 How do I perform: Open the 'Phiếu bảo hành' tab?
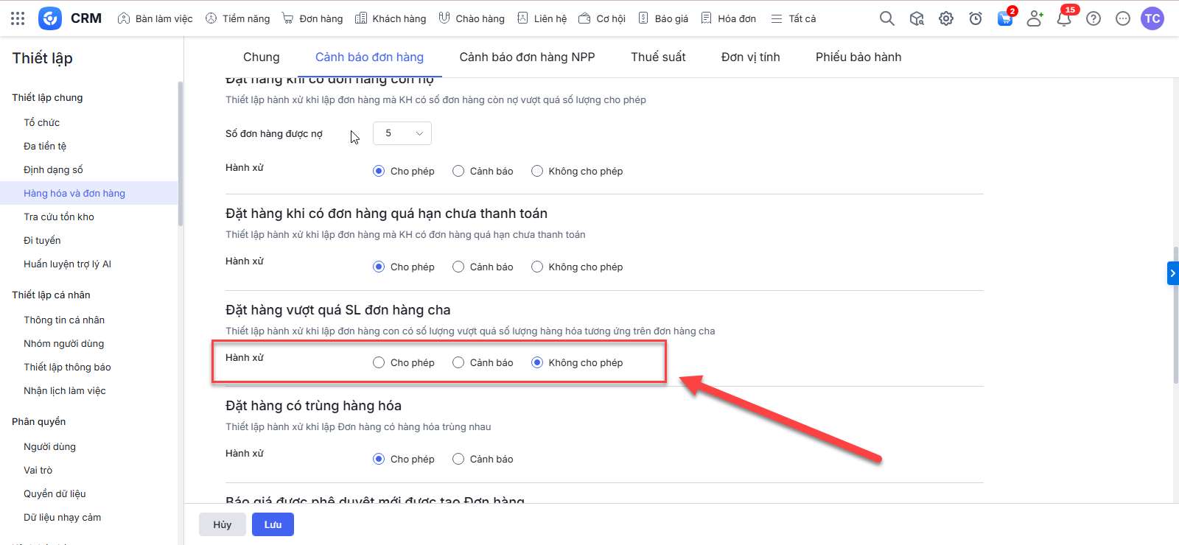coord(858,57)
